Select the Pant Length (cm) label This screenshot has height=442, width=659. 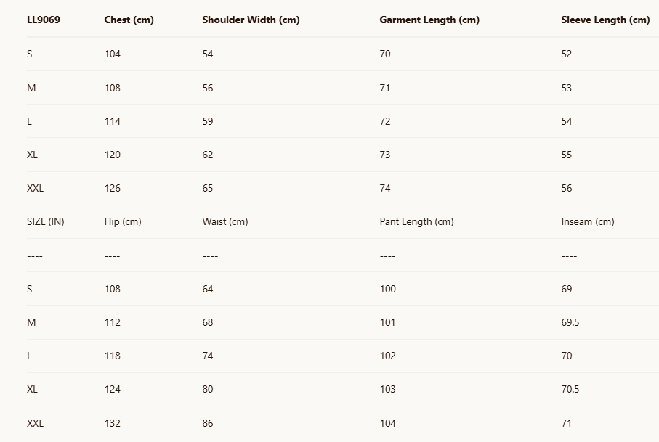click(x=416, y=222)
